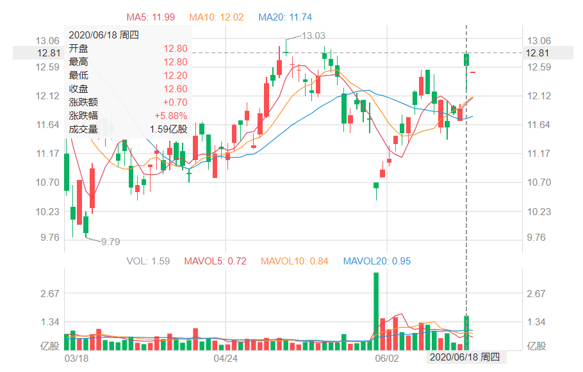The height and width of the screenshot is (372, 583).
Task: Click the tooltip date header 2020/06/18 周四
Action: 104,35
